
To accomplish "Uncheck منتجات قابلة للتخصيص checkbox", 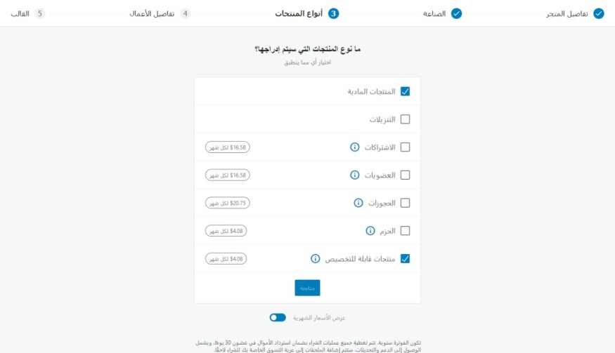I will pyautogui.click(x=405, y=258).
